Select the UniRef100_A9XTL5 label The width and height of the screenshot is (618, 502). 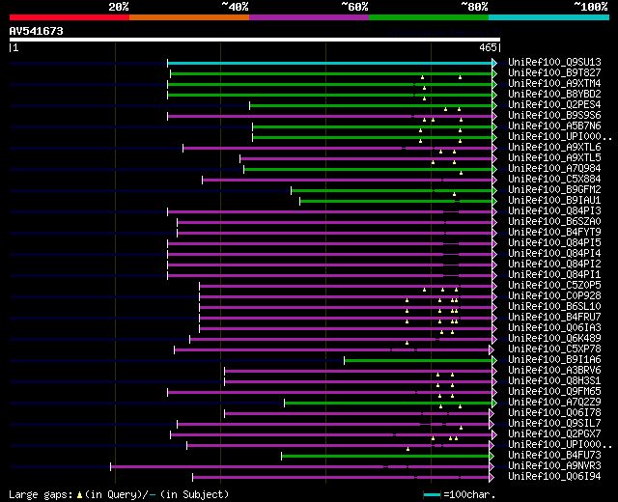coord(554,158)
